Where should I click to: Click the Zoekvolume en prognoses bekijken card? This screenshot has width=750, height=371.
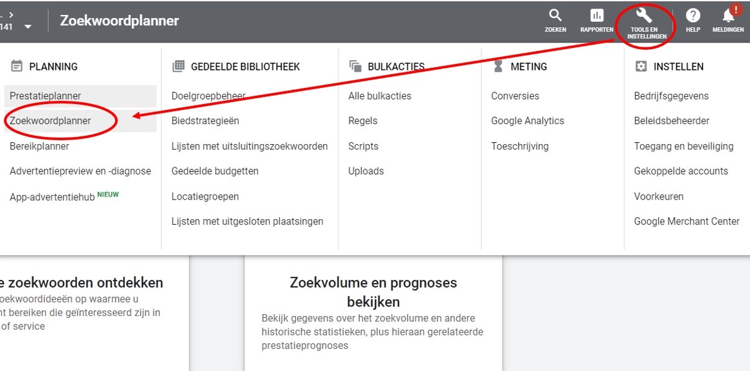click(373, 313)
